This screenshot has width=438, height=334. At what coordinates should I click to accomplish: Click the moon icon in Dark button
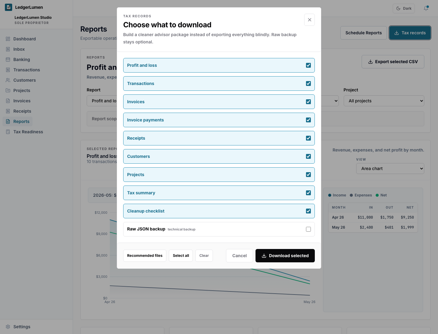pyautogui.click(x=398, y=9)
